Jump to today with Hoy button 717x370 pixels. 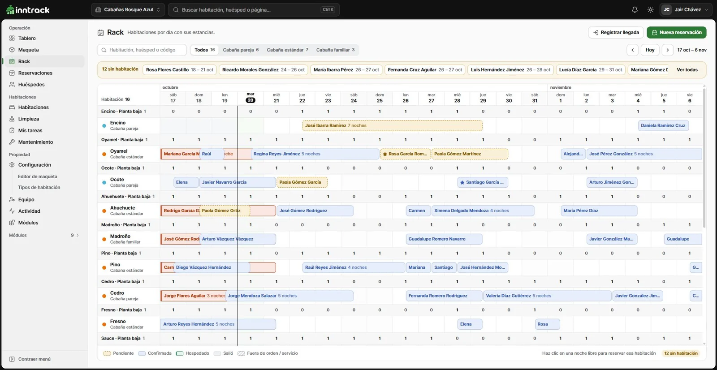point(650,50)
